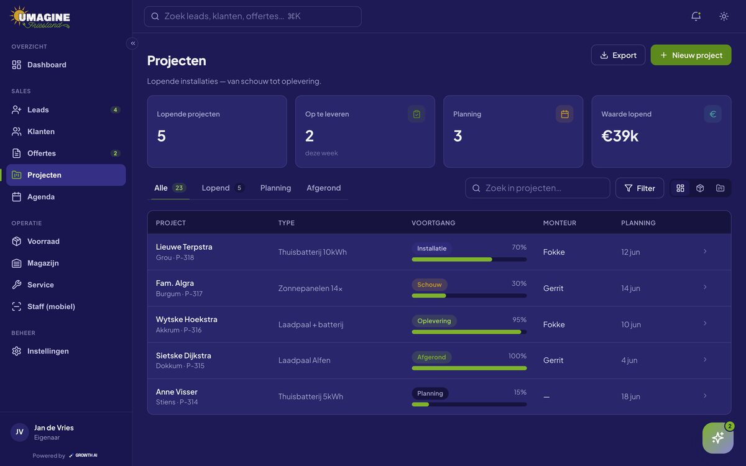
Task: Click the euro icon on Waarde lopend card
Action: pyautogui.click(x=713, y=114)
